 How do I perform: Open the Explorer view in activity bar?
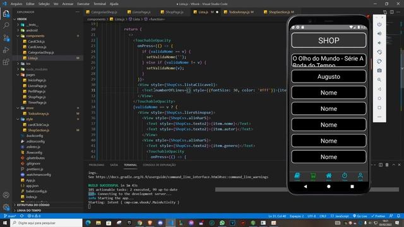6,13
